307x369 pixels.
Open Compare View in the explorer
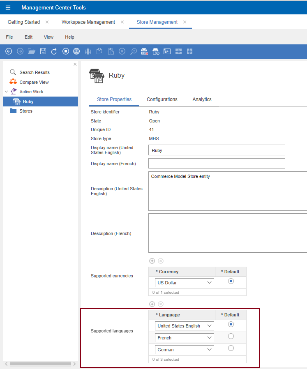tap(34, 82)
